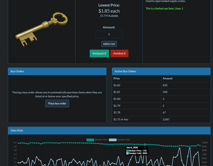Click the buy order description text

tap(57, 94)
